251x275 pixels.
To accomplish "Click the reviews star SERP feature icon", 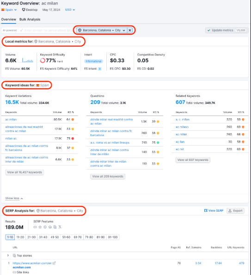I will click(40, 227).
